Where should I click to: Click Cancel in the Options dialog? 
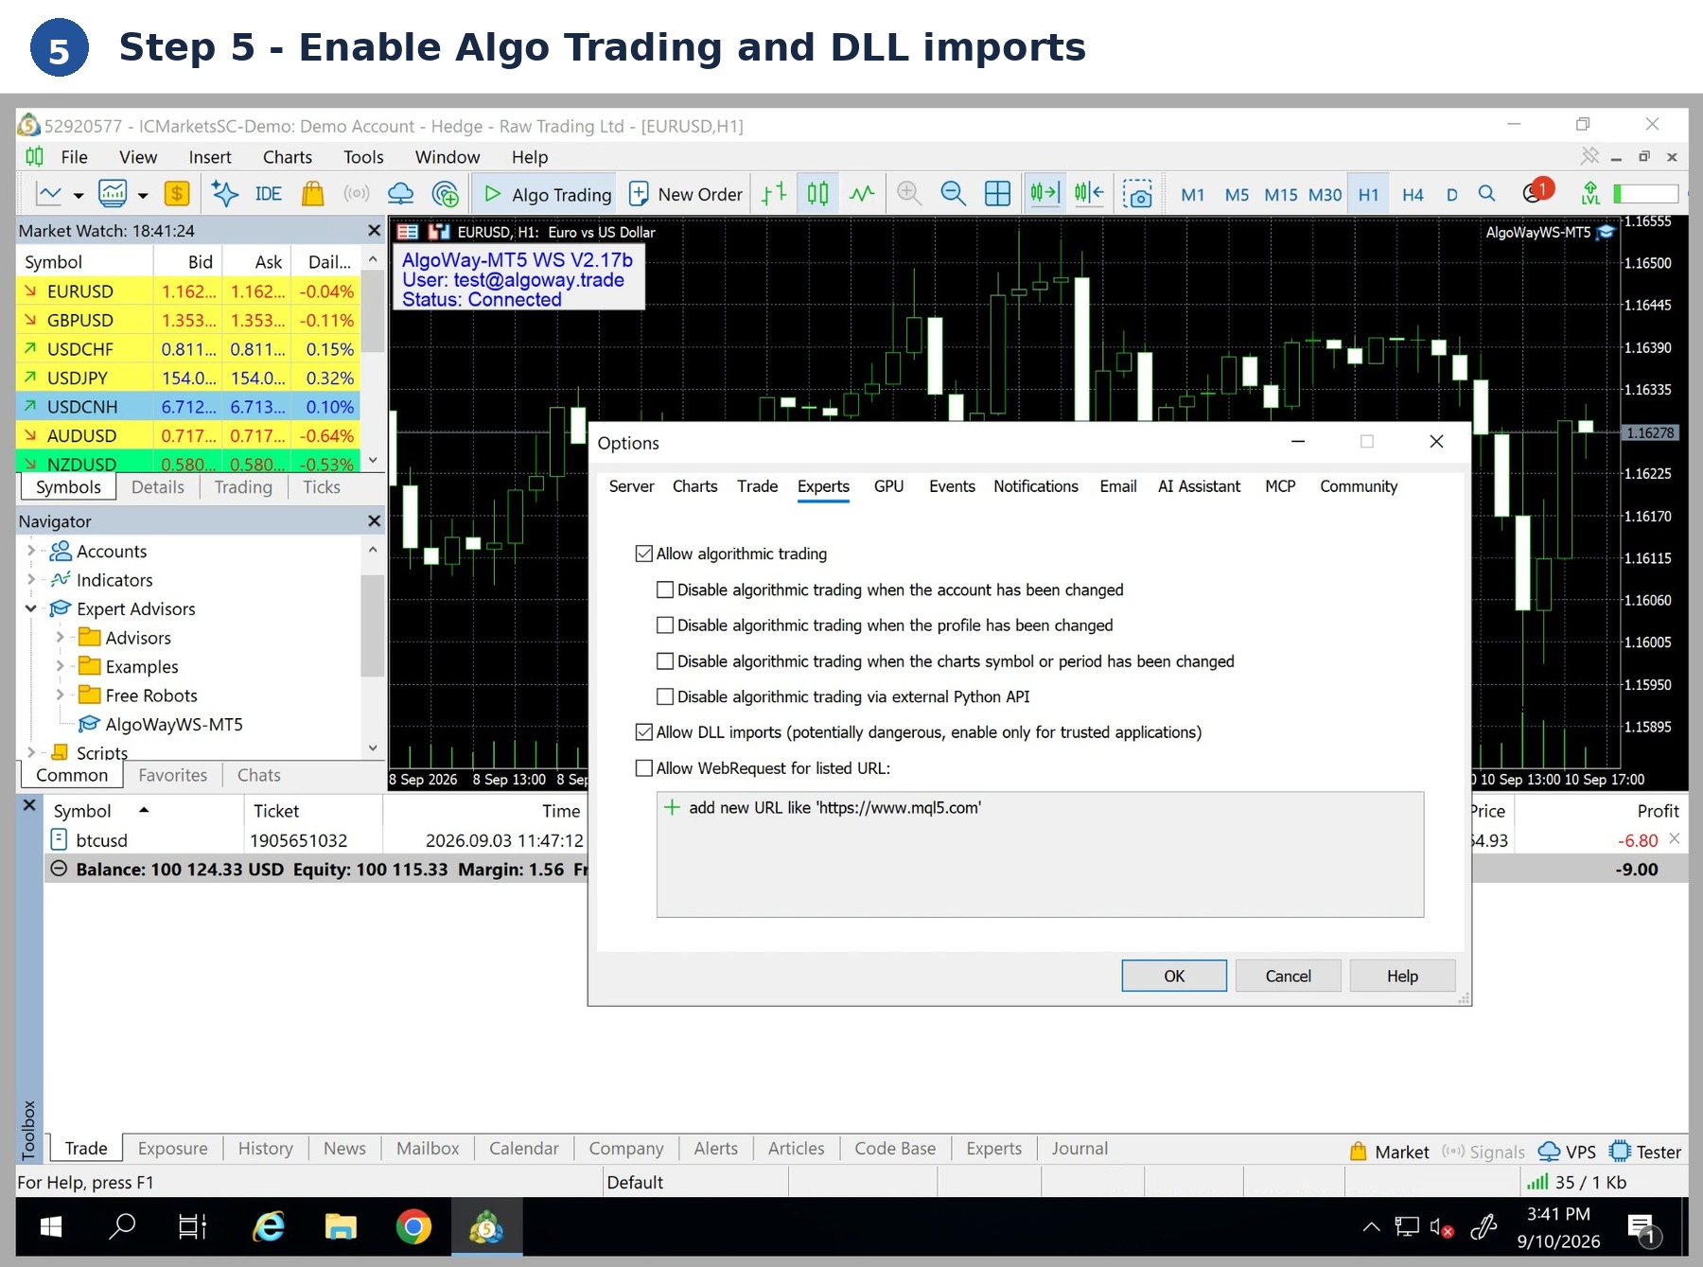click(1288, 976)
